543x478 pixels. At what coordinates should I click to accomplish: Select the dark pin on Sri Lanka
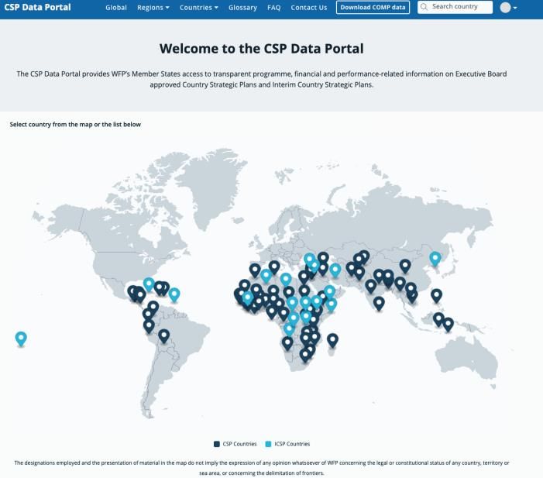point(380,304)
